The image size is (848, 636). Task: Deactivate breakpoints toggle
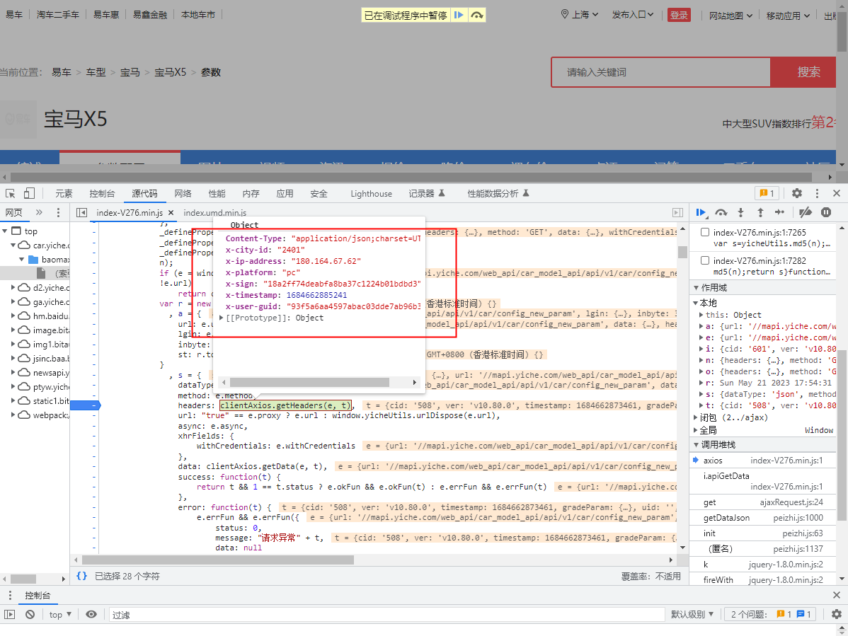(806, 212)
